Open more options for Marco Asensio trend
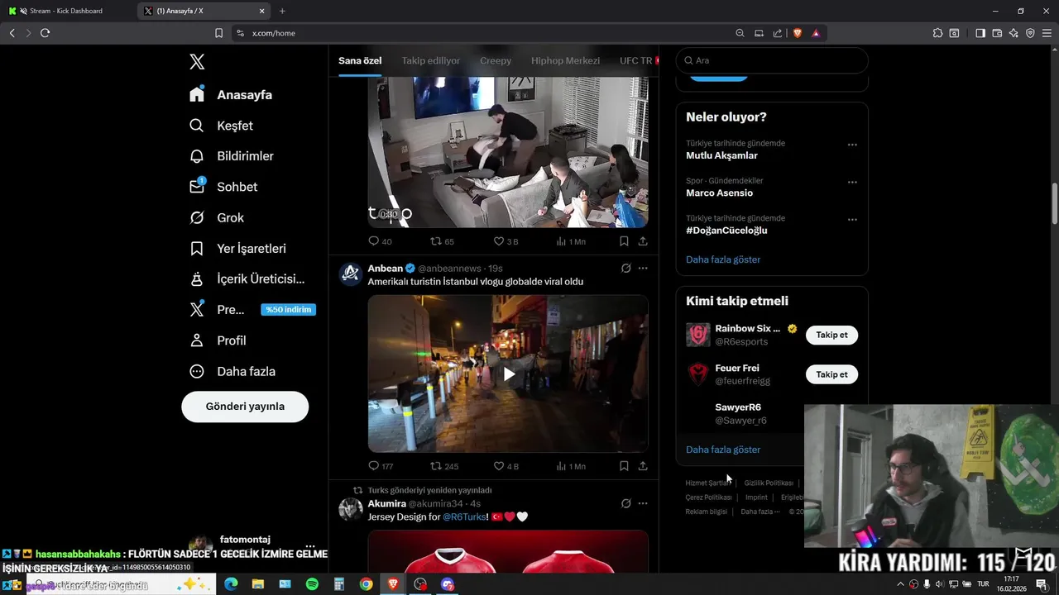The image size is (1059, 595). click(x=852, y=182)
